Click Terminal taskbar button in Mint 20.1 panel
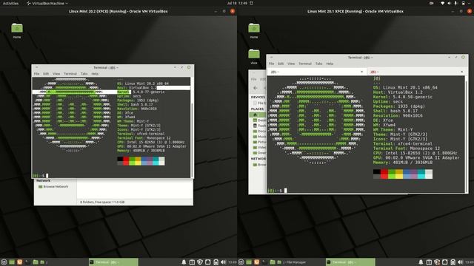The image size is (474, 266). pyautogui.click(x=350, y=262)
